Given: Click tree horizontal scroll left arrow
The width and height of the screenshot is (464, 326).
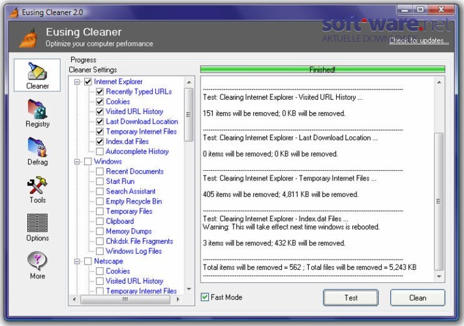Looking at the screenshot, I should [x=74, y=299].
